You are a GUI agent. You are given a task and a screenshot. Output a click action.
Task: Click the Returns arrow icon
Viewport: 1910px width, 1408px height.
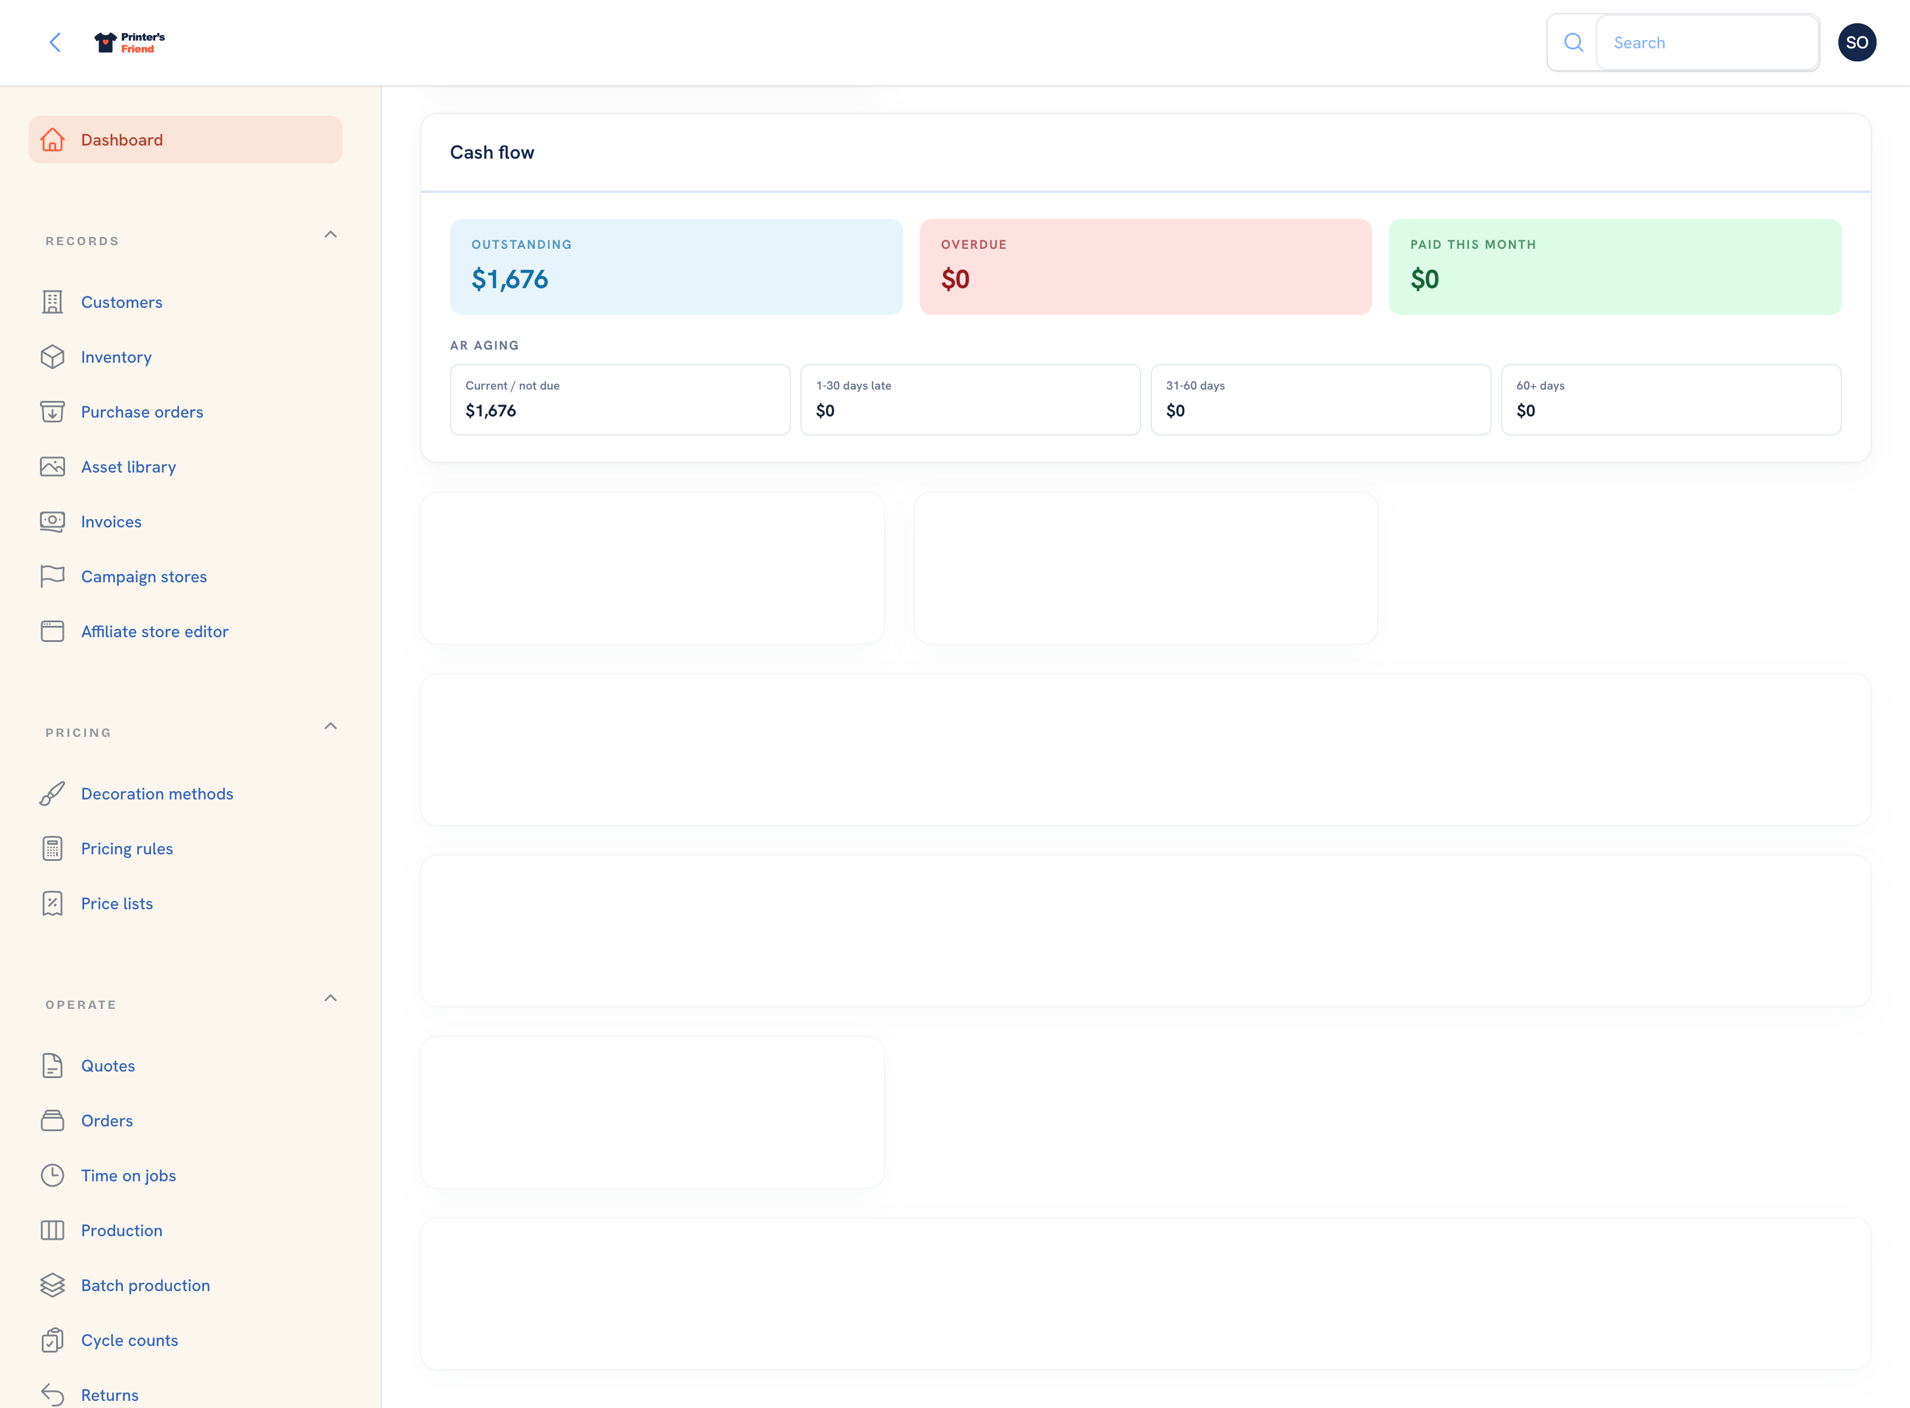(53, 1394)
